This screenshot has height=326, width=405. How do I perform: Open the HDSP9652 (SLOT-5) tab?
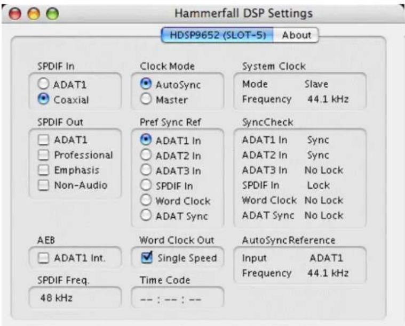[x=218, y=35]
